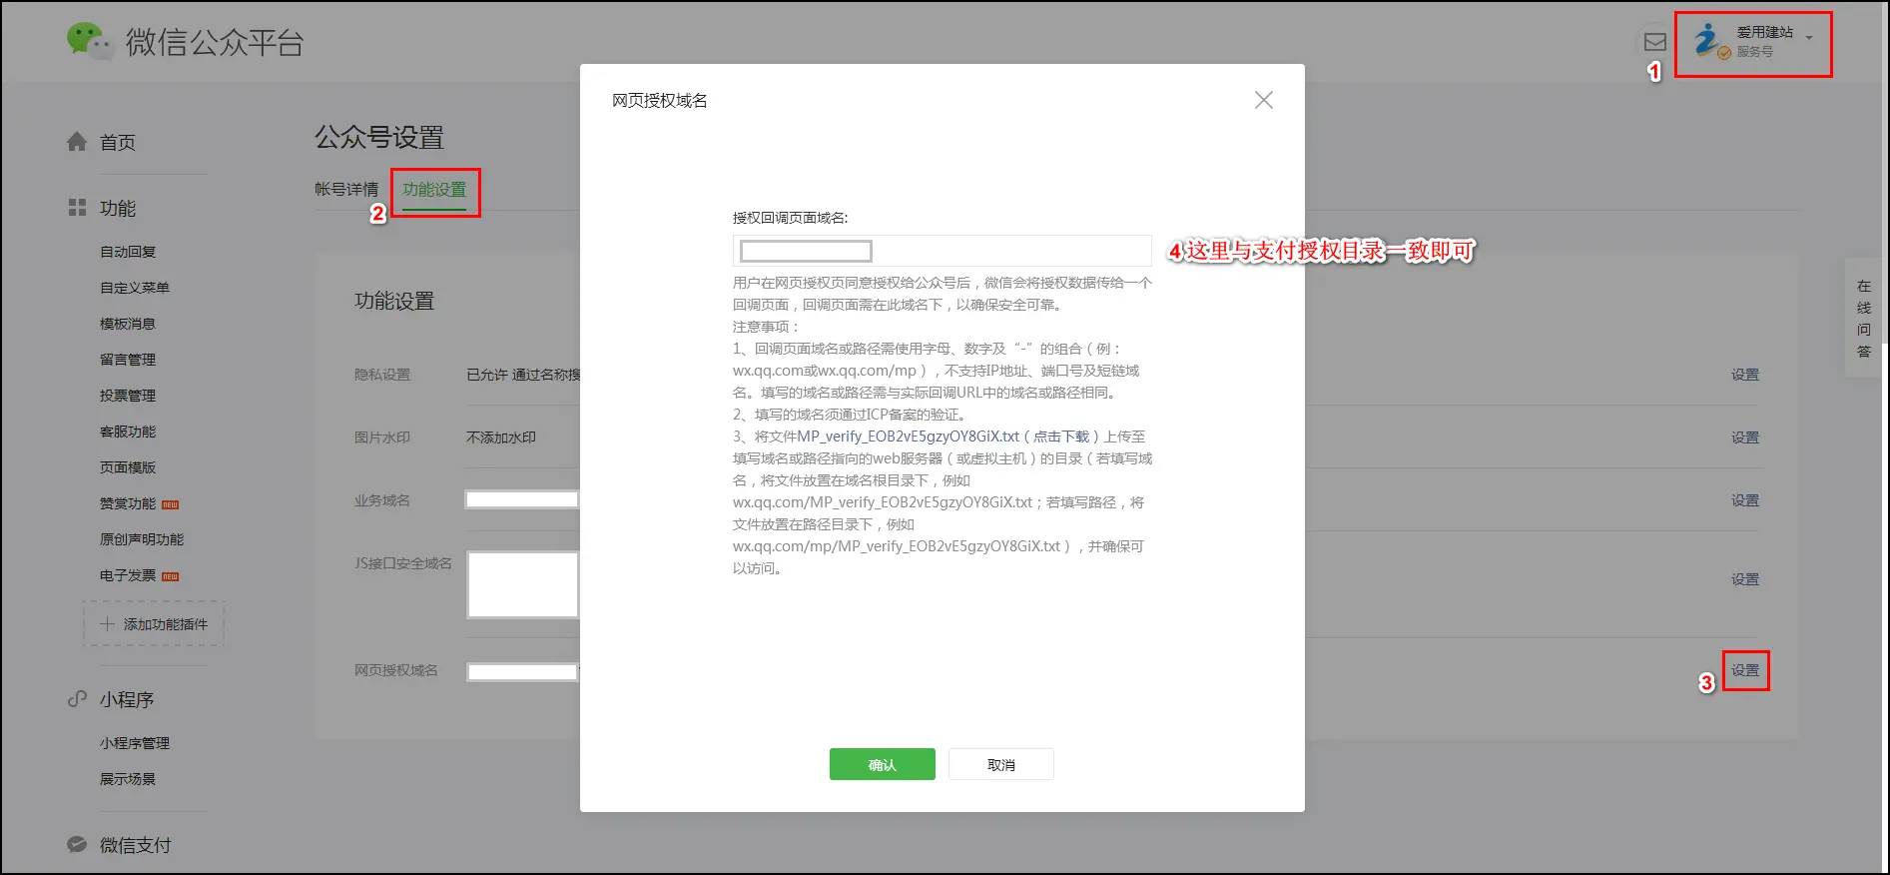Click 设置 link for 网页授权域名 row

click(x=1744, y=670)
